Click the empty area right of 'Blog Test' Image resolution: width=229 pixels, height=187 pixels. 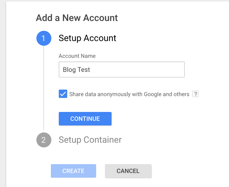pyautogui.click(x=137, y=70)
